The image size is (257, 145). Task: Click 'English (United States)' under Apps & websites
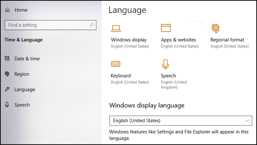[180, 46]
